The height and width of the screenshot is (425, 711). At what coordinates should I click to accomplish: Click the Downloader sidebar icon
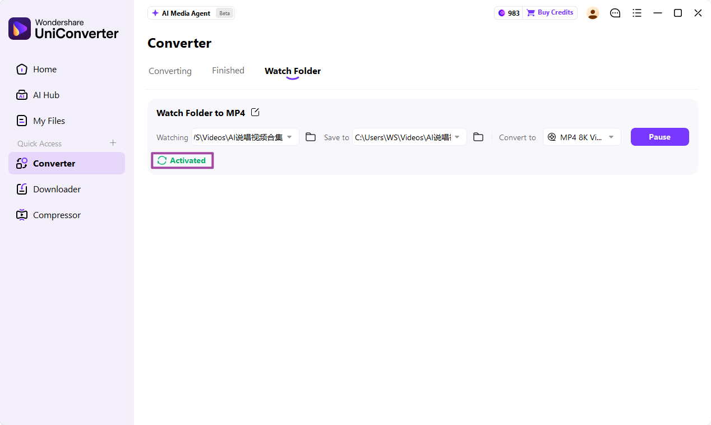point(22,190)
